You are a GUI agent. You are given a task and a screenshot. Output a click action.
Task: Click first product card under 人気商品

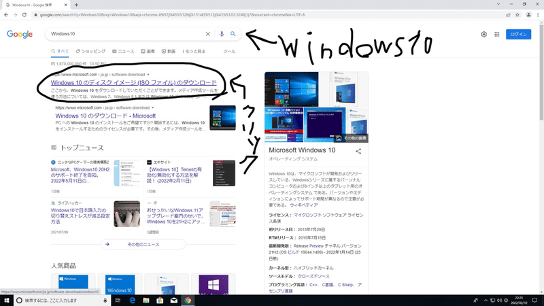(73, 284)
